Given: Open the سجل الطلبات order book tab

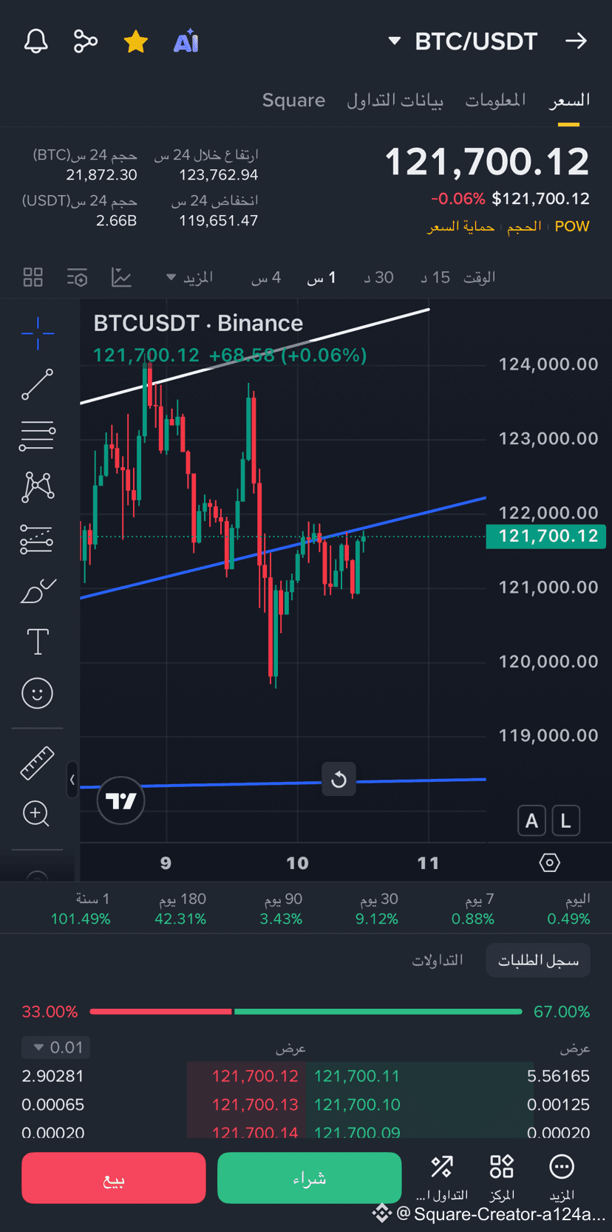Looking at the screenshot, I should tap(538, 960).
